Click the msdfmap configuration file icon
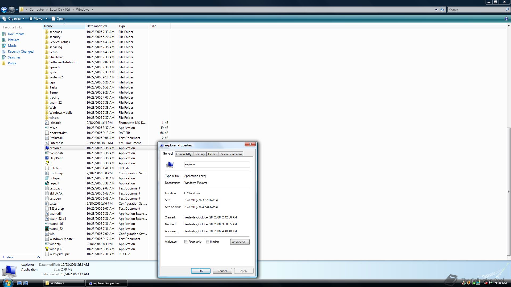The width and height of the screenshot is (511, 287). point(47,173)
